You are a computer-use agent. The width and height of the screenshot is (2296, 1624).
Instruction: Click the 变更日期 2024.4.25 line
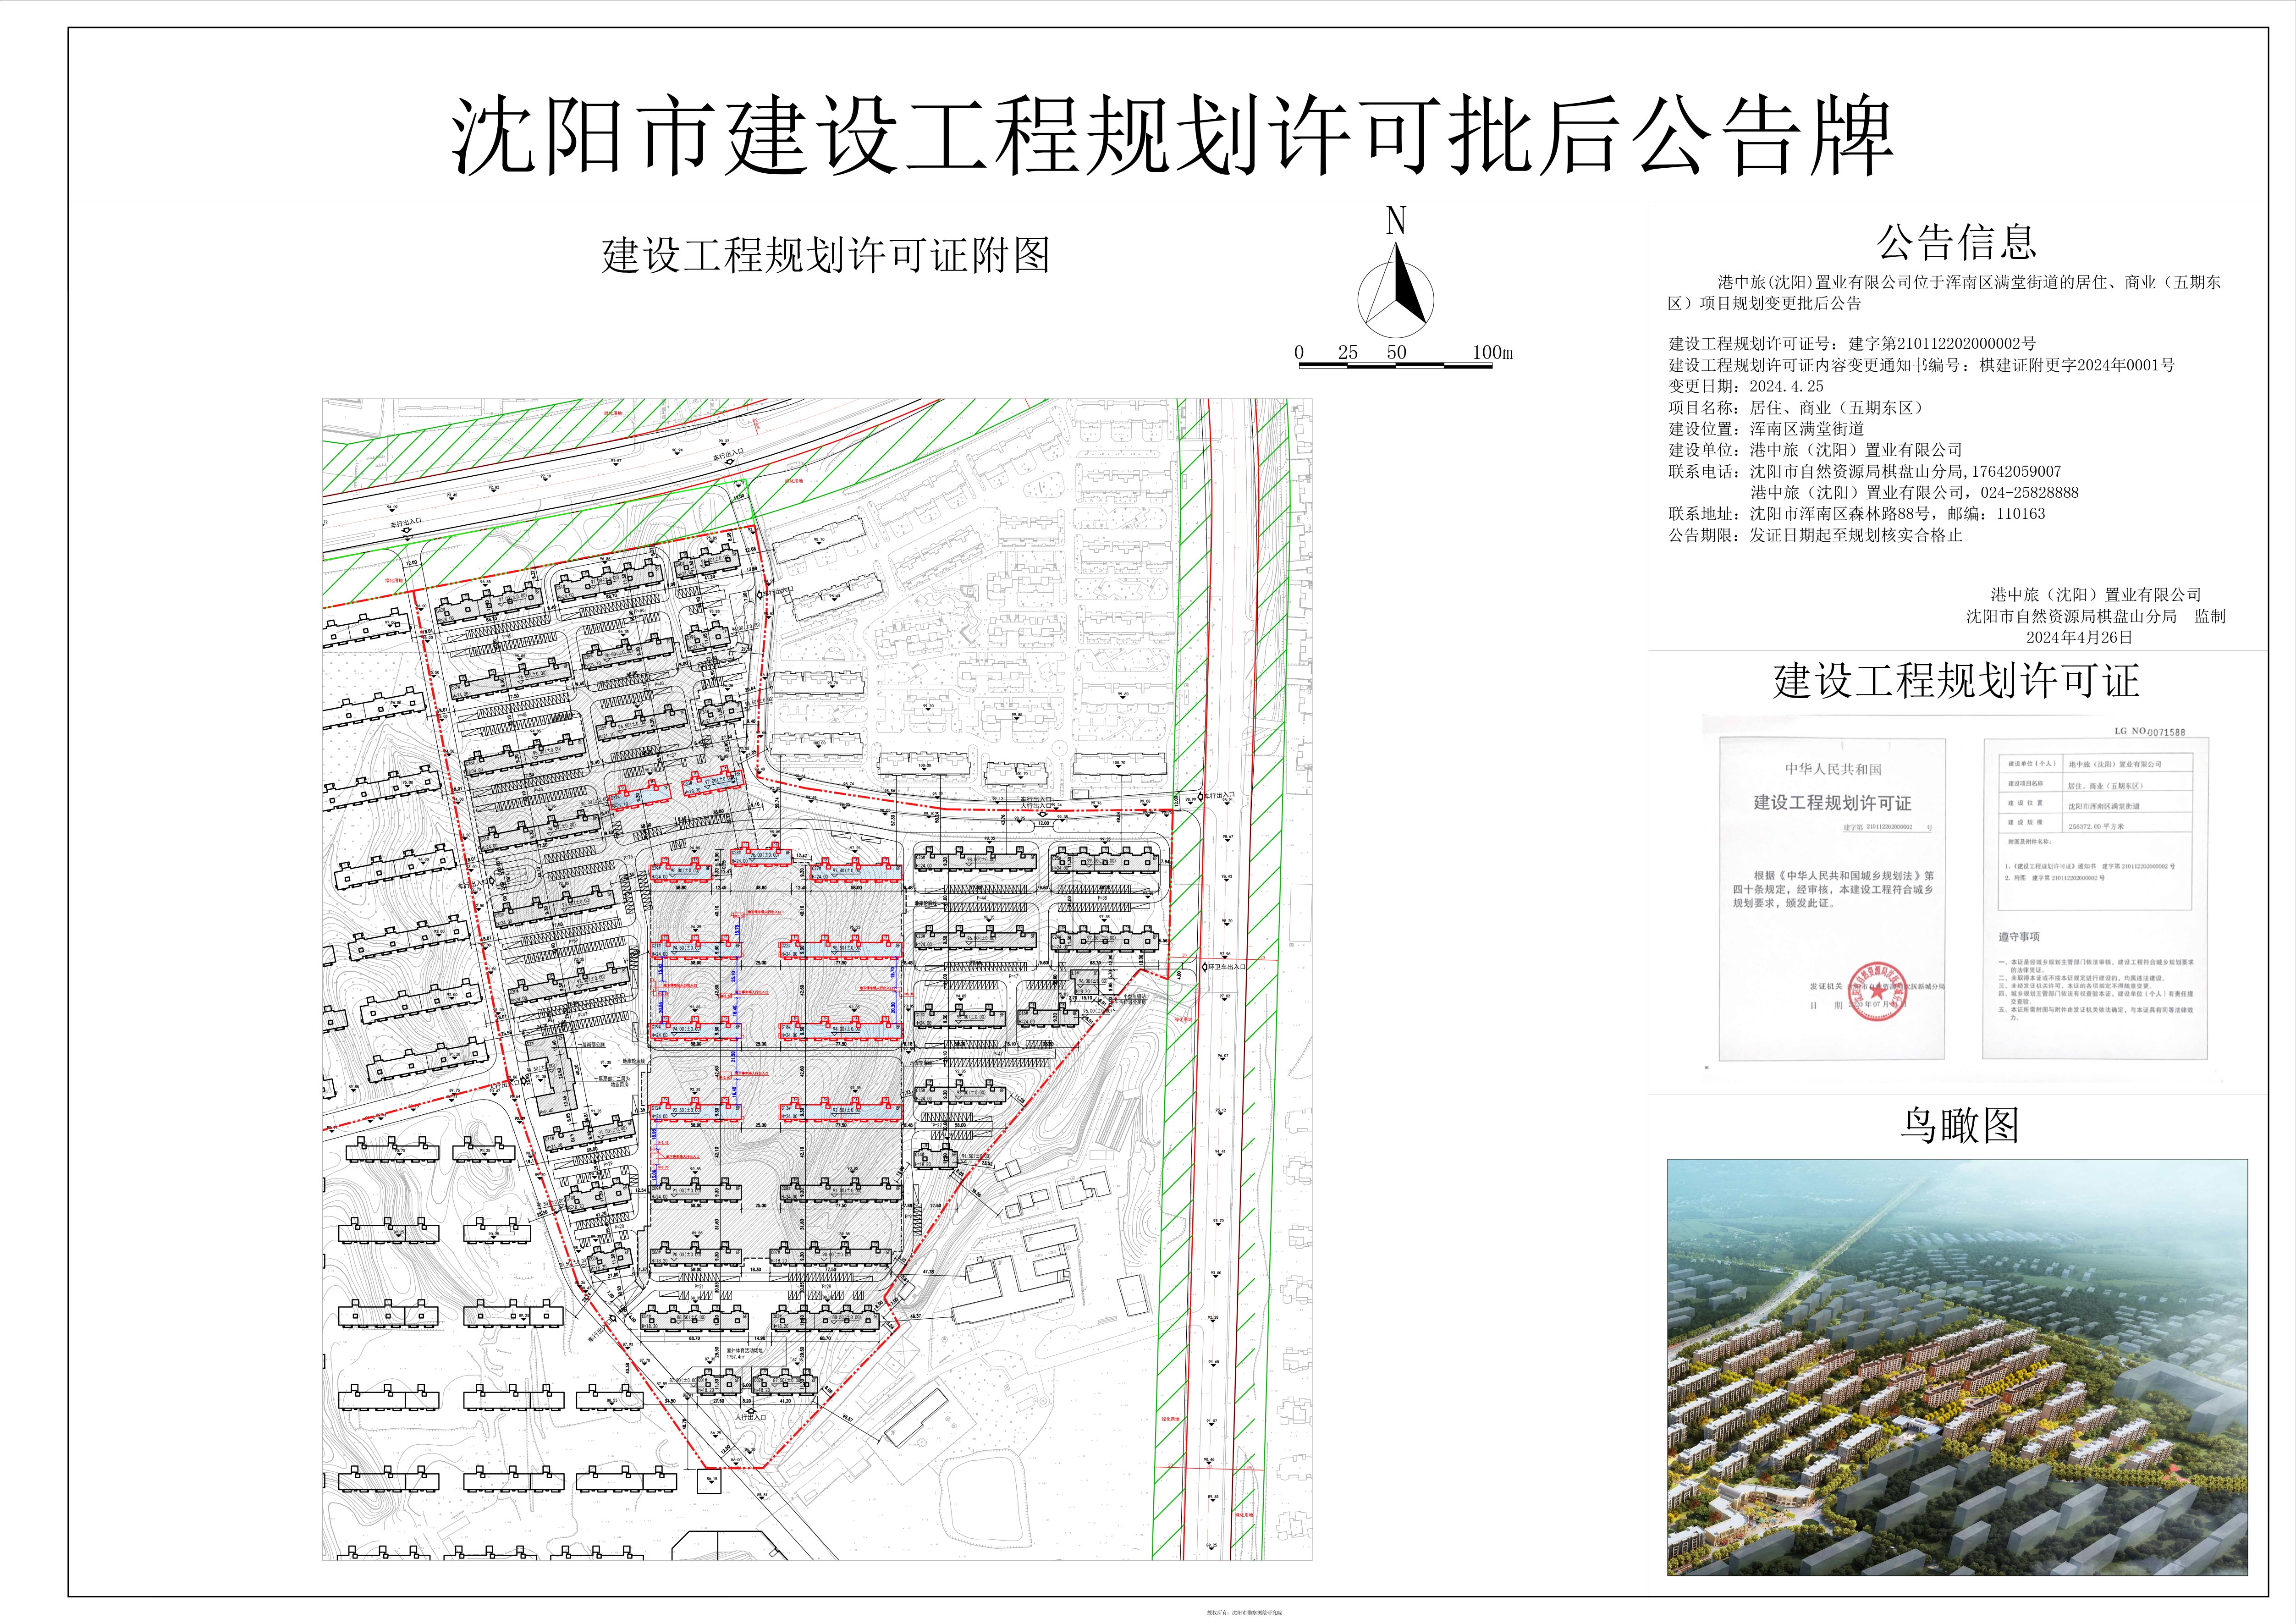click(x=1746, y=386)
